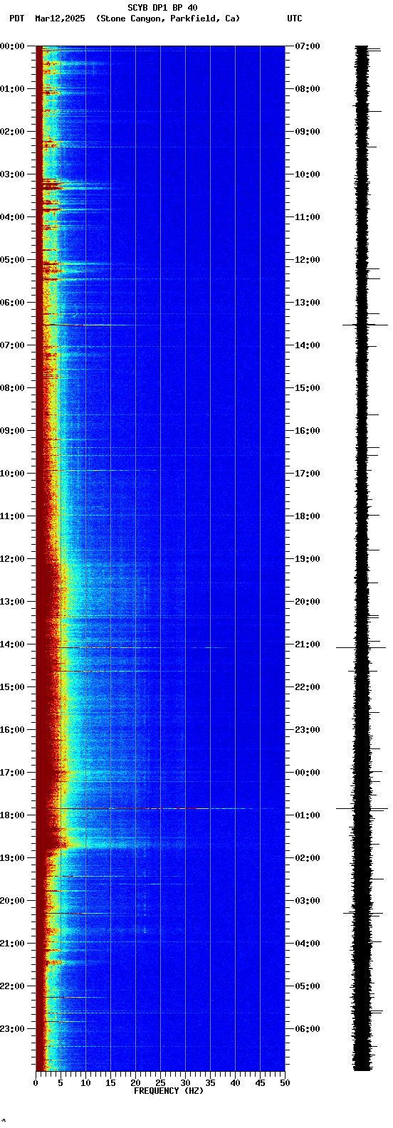This screenshot has height=1128, width=393.
Task: Click the '16:00' PDT time label
Action: pyautogui.click(x=11, y=730)
